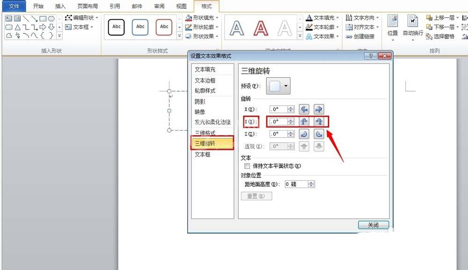Apply white faded A WordArt style
This screenshot has width=468, height=270.
[x=285, y=28]
